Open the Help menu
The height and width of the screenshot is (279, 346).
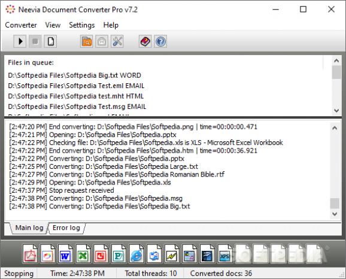pos(111,25)
